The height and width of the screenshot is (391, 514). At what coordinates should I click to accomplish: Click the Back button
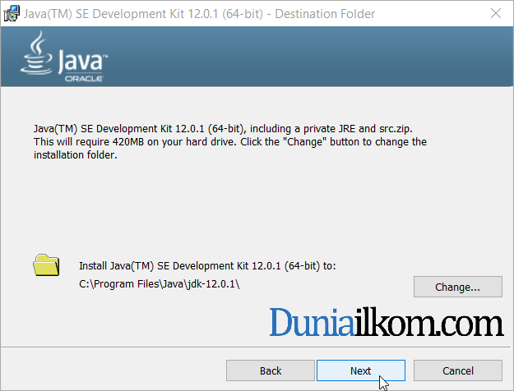click(271, 370)
